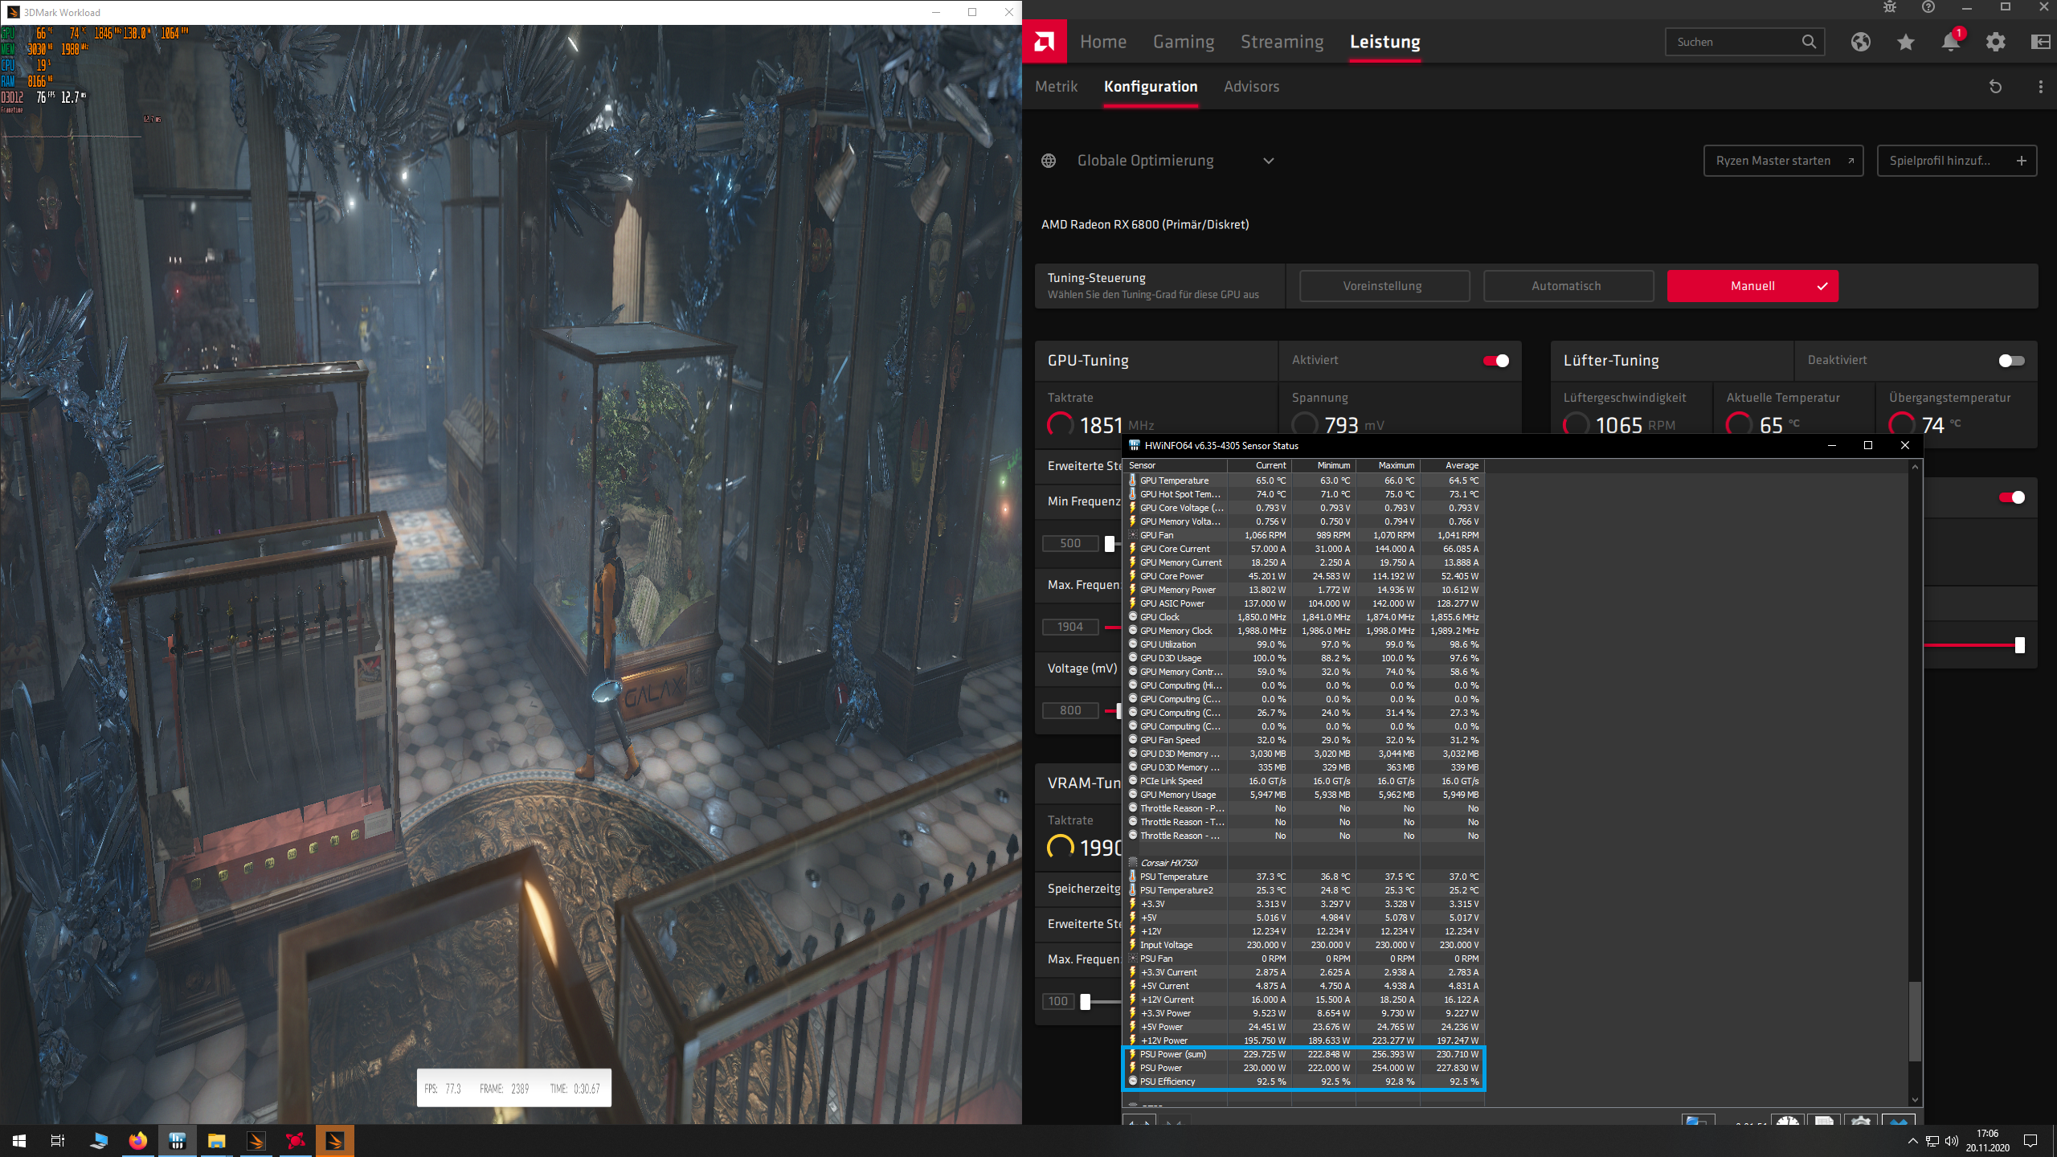
Task: Switch to the Home tab
Action: [1103, 42]
